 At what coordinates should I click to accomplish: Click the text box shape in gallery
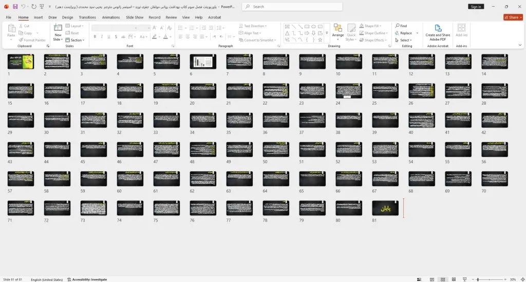point(287,27)
